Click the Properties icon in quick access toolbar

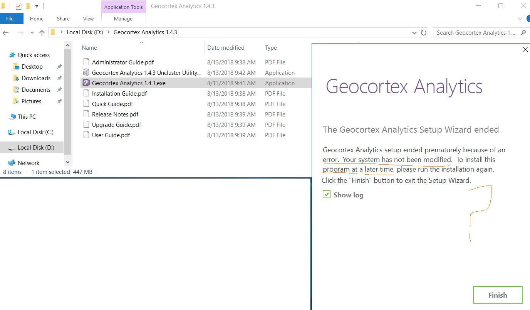18,6
